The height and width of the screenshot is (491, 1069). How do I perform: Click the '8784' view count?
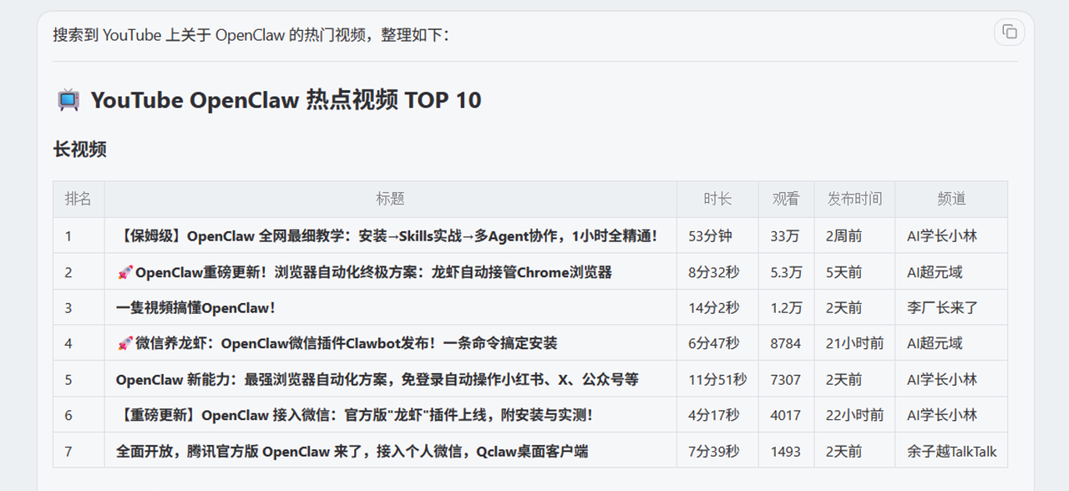click(786, 343)
